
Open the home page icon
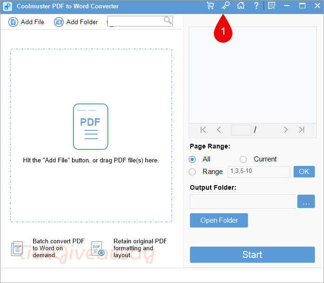[241, 6]
